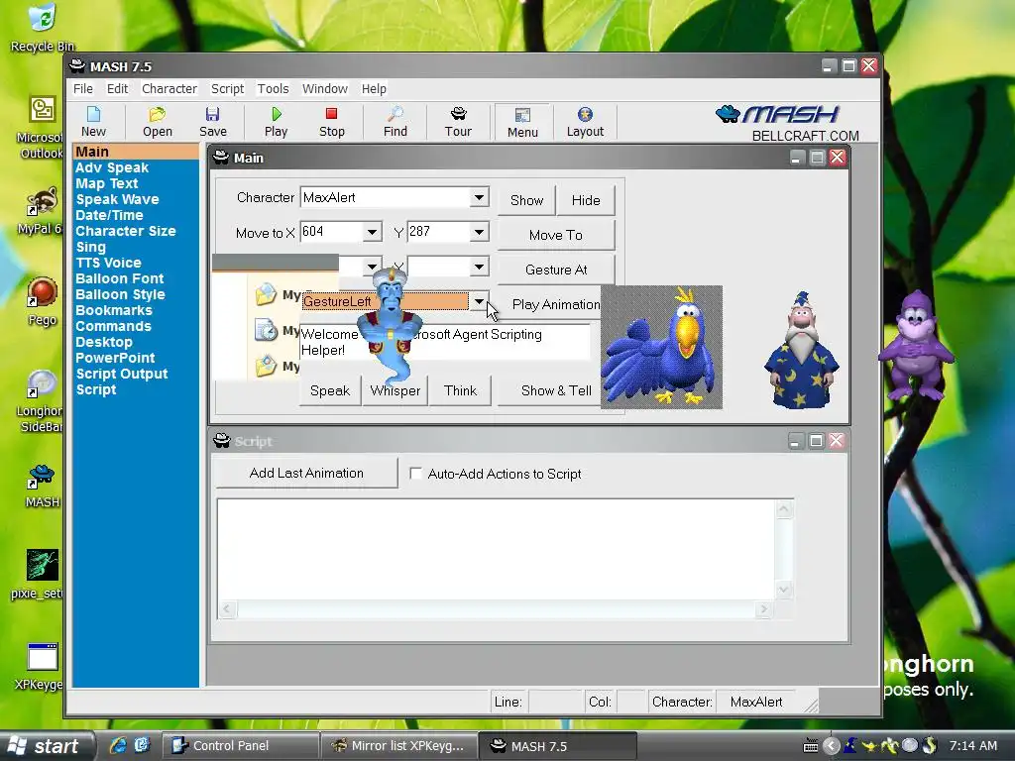The height and width of the screenshot is (761, 1015).
Task: Select the Pego desktop shortcut
Action: pos(42,301)
